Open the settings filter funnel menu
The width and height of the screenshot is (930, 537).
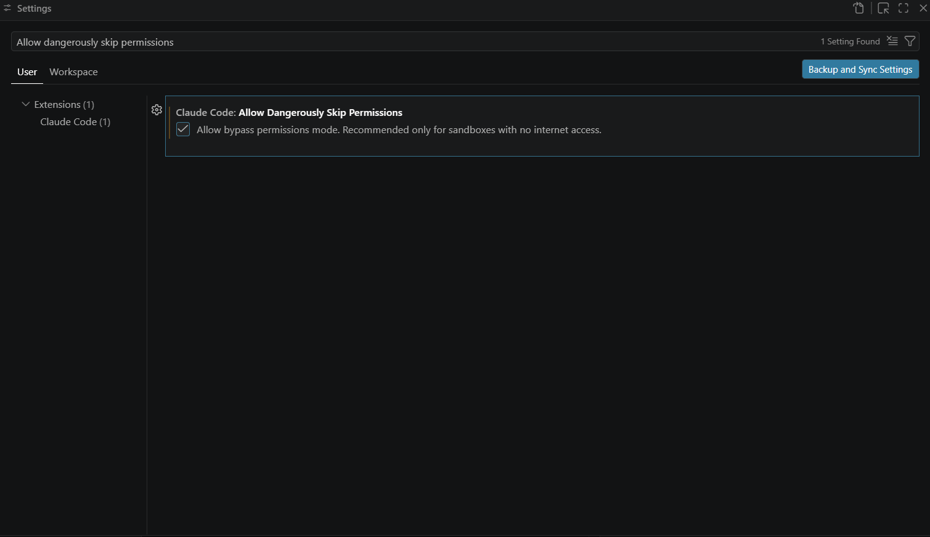910,41
